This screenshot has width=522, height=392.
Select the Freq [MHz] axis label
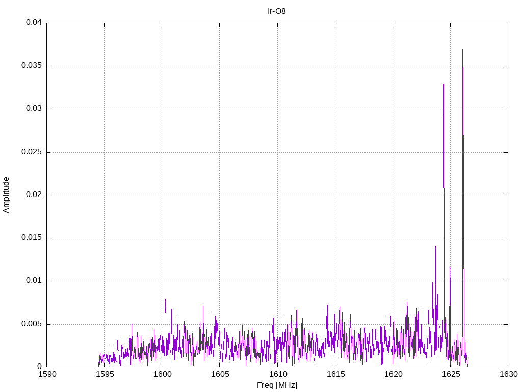point(277,385)
